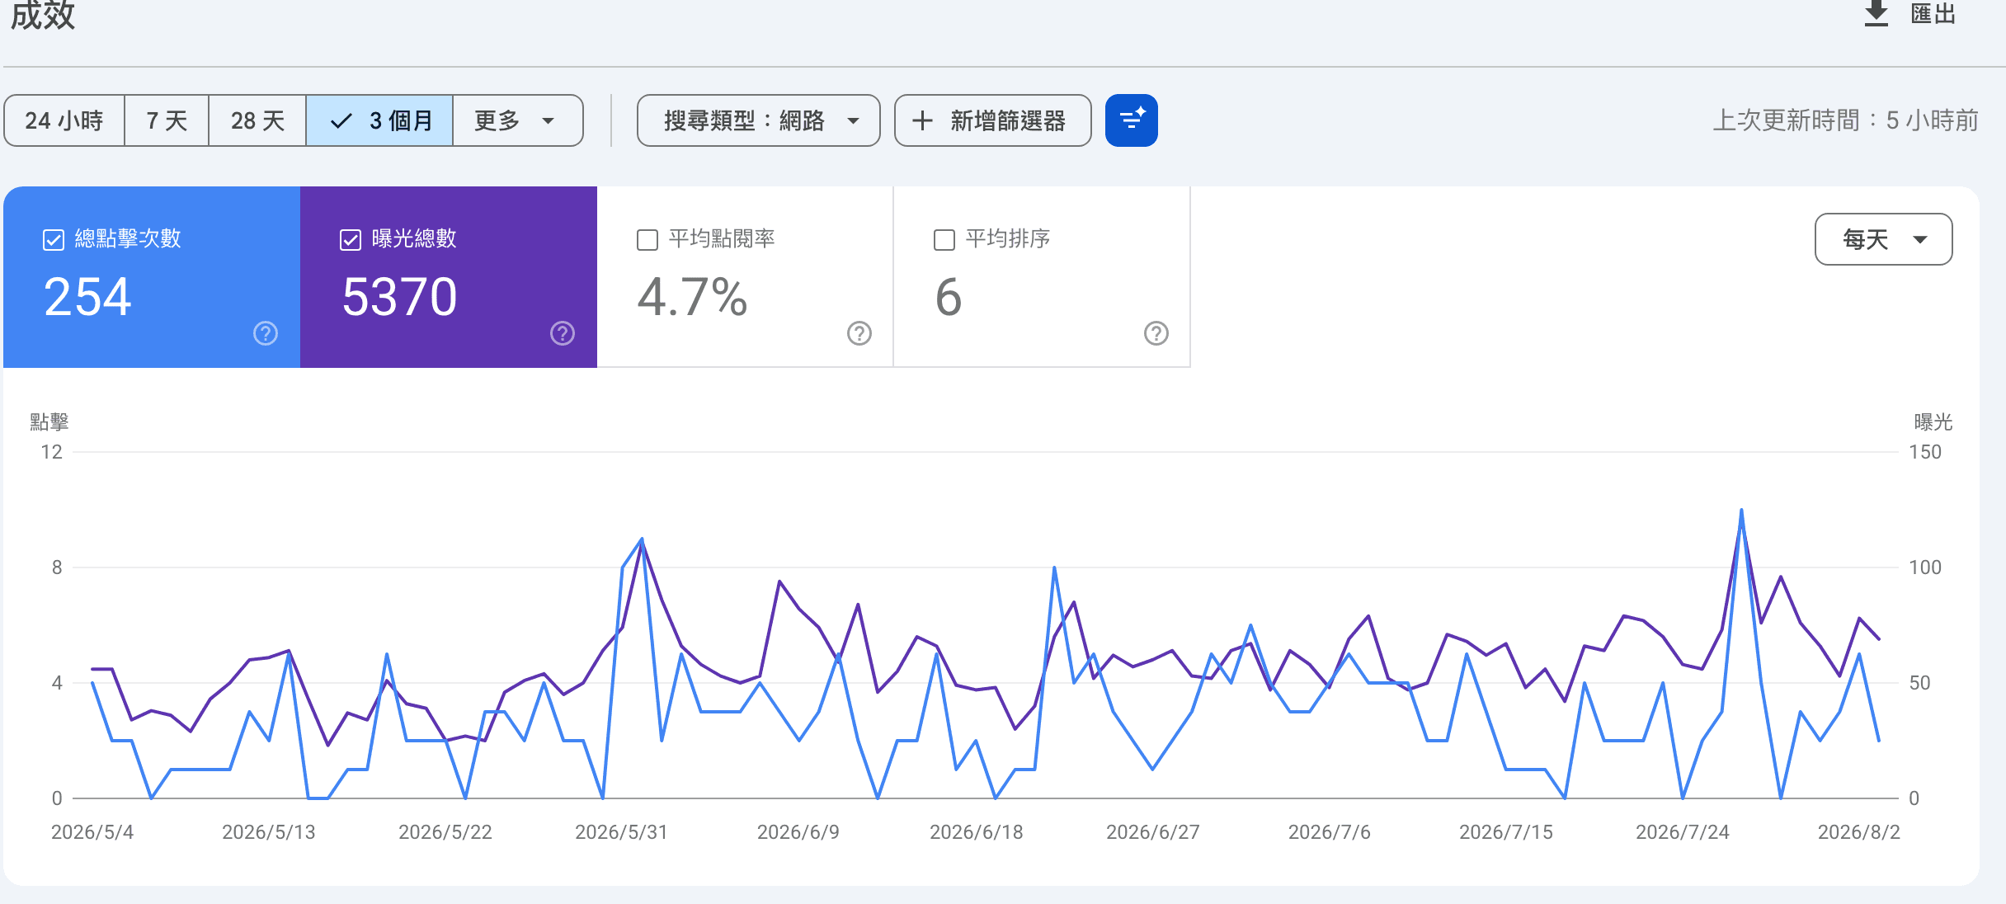Open the 搜尋類型:網路 dropdown
The width and height of the screenshot is (2006, 904).
[x=758, y=120]
